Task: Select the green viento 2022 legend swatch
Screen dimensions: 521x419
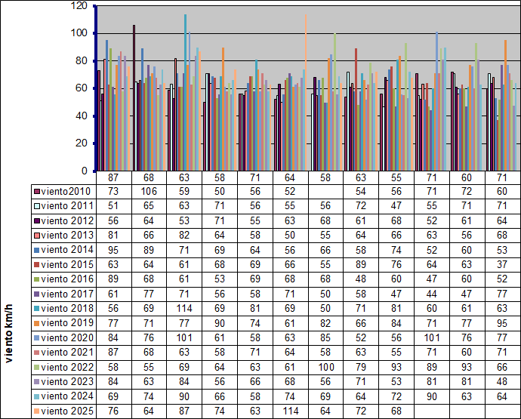Action: pyautogui.click(x=37, y=366)
